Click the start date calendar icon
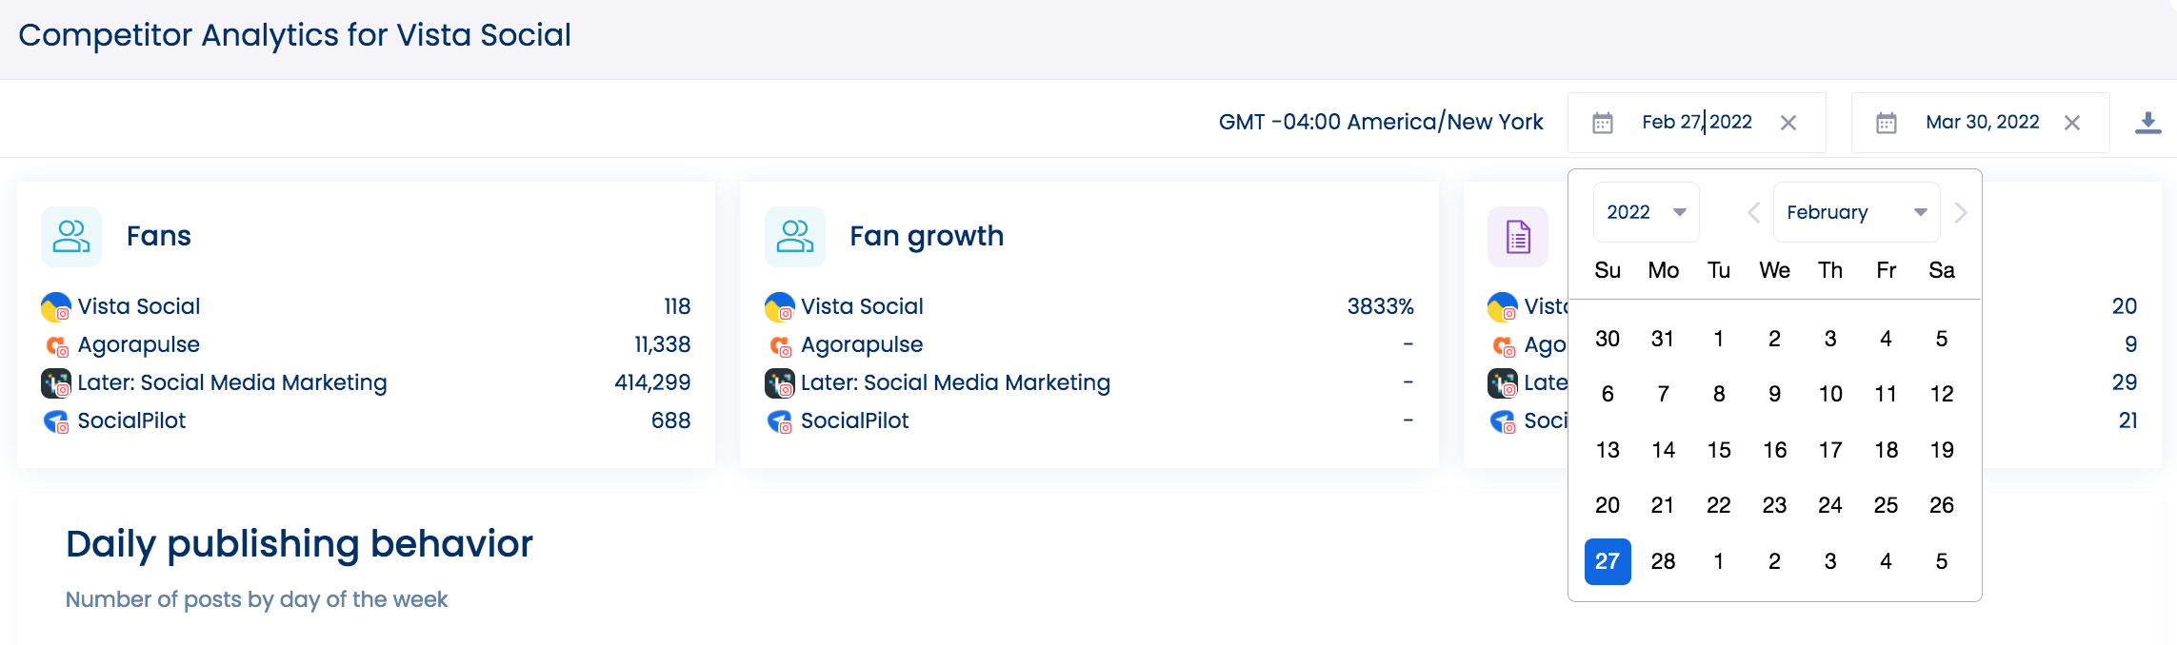Image resolution: width=2177 pixels, height=645 pixels. click(x=1603, y=123)
